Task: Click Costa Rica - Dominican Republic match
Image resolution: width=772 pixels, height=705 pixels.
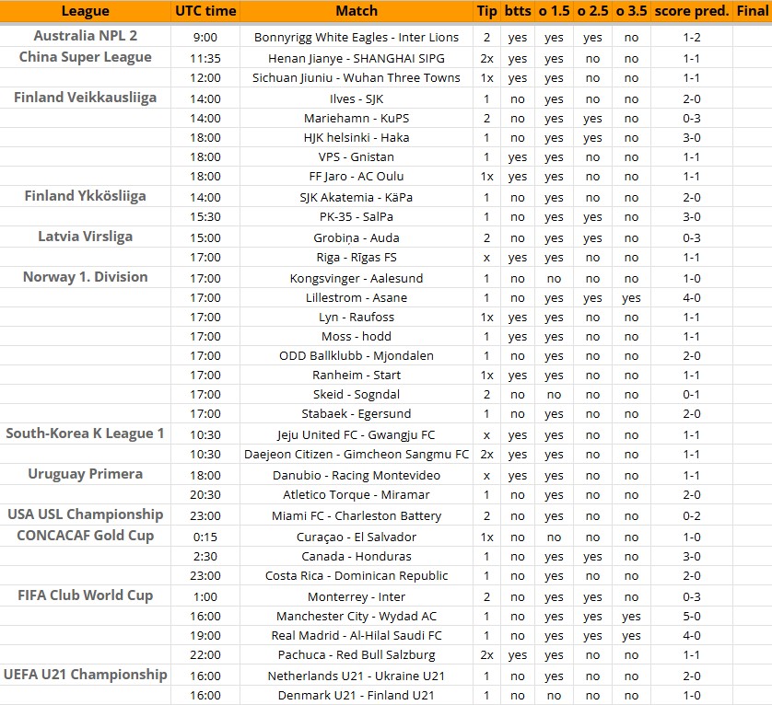Action: tap(357, 575)
